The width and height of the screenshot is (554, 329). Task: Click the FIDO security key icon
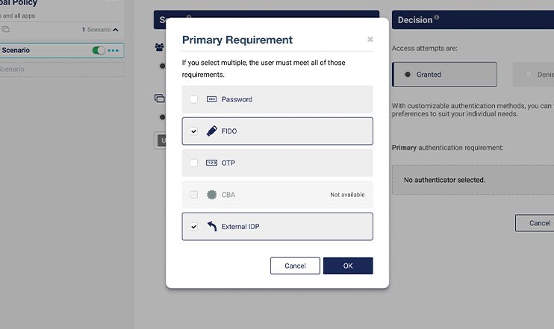[211, 131]
